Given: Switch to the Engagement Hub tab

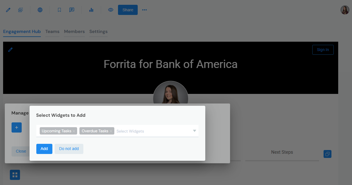Looking at the screenshot, I should [22, 32].
